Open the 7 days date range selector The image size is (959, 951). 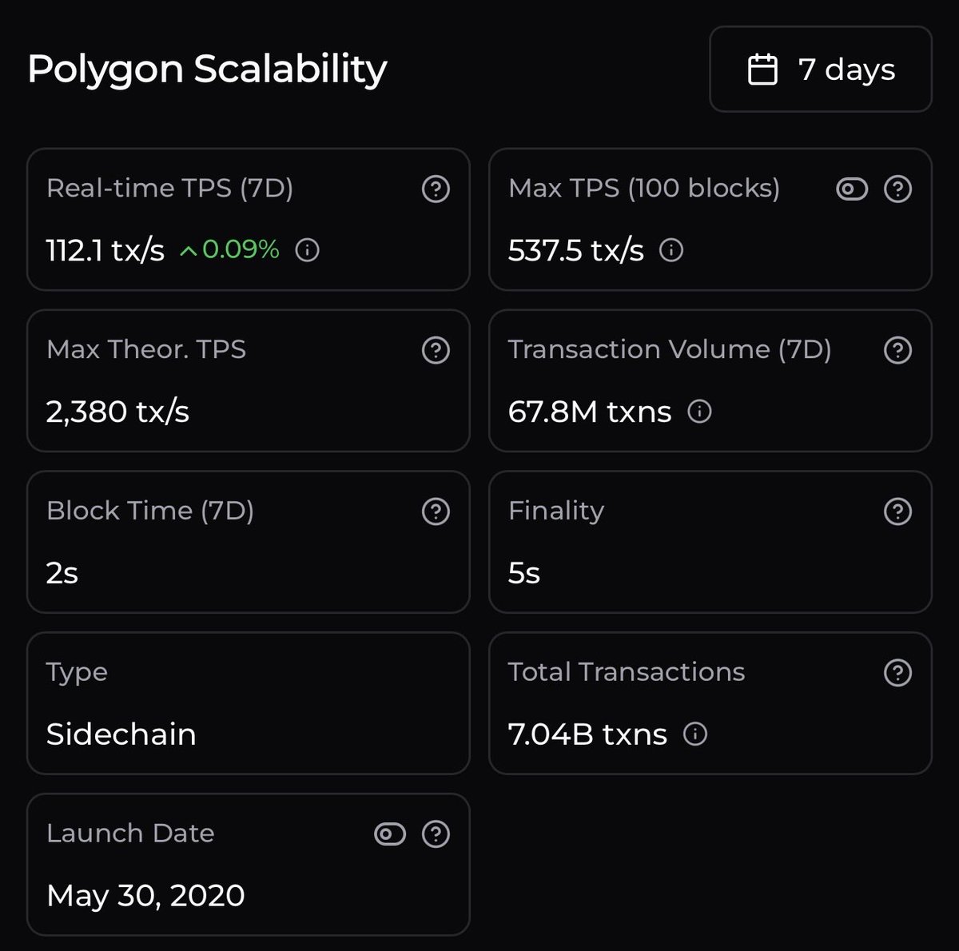point(821,70)
